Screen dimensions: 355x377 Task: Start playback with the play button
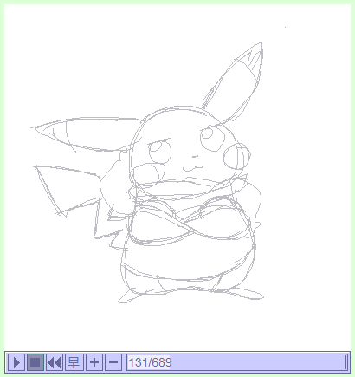pos(16,362)
